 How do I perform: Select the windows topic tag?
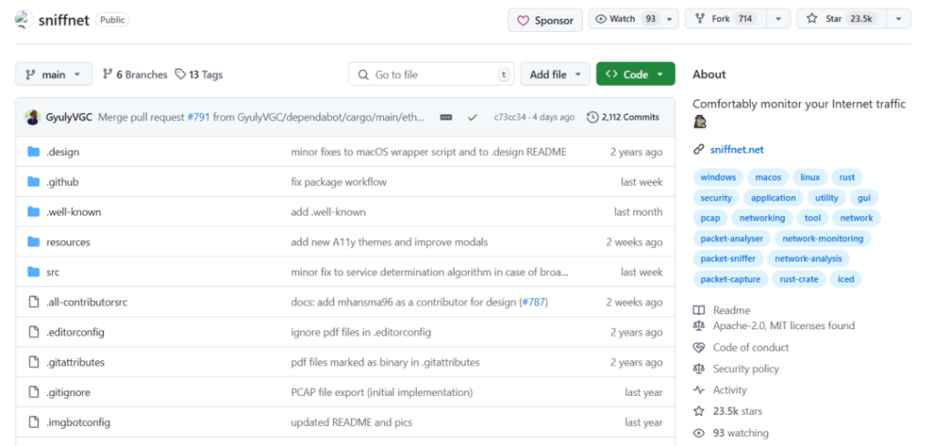718,178
